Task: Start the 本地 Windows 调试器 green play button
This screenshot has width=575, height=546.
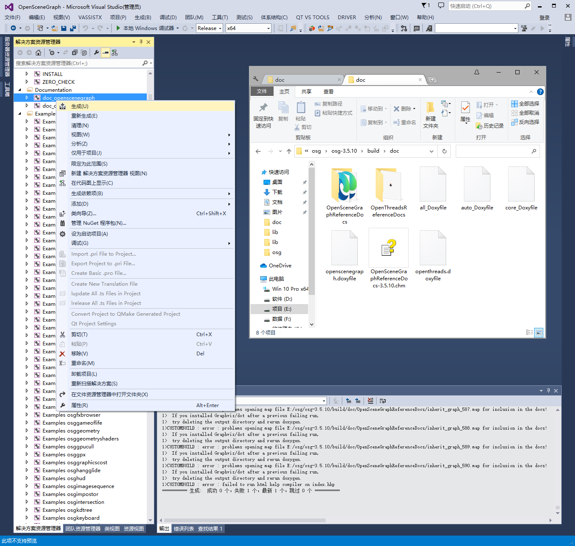Action: [x=118, y=28]
